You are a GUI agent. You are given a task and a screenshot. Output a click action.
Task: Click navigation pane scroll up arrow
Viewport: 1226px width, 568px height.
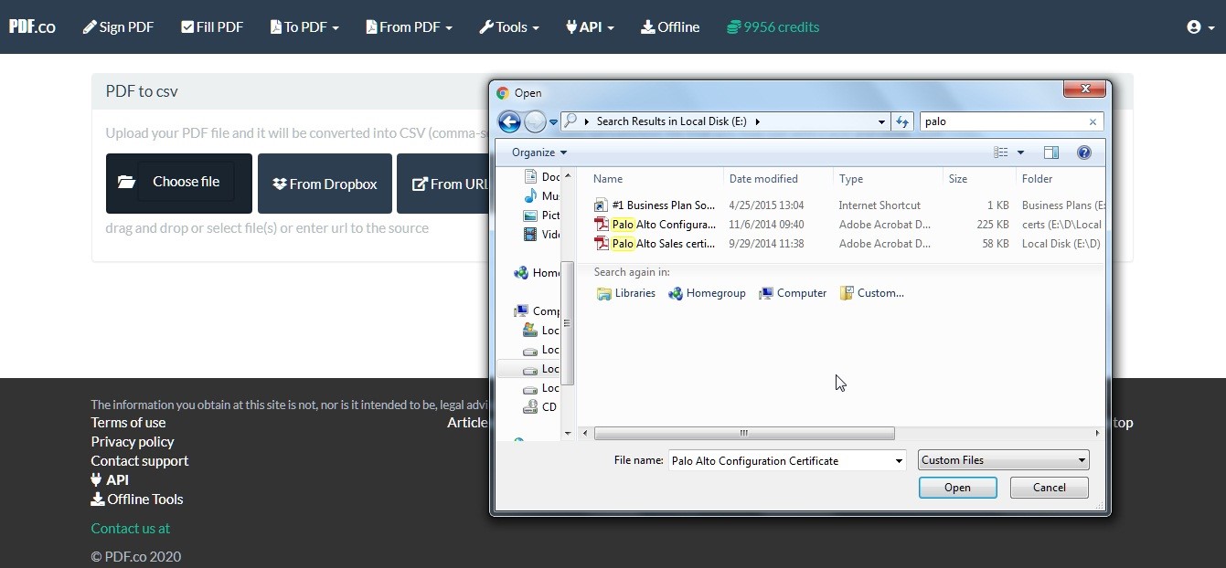point(568,175)
